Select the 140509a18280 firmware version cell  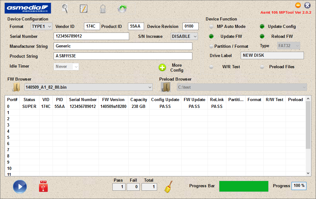(x=113, y=106)
